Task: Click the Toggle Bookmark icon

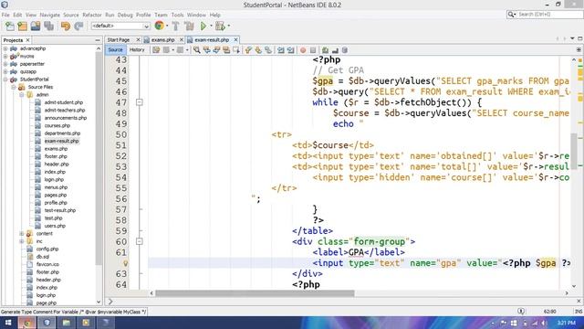Action: click(x=268, y=50)
